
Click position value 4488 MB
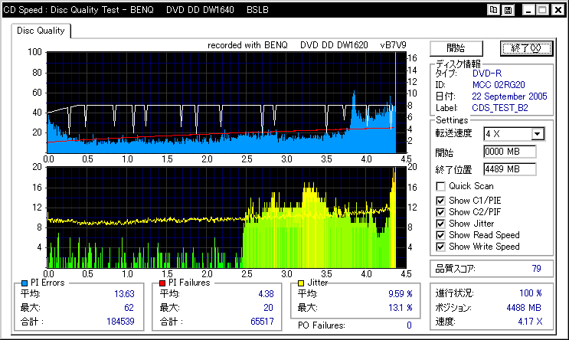click(x=524, y=308)
